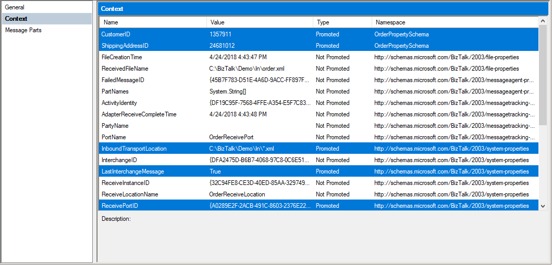Select the FailedMessageID row
Image resolution: width=552 pixels, height=265 pixels.
click(x=318, y=79)
